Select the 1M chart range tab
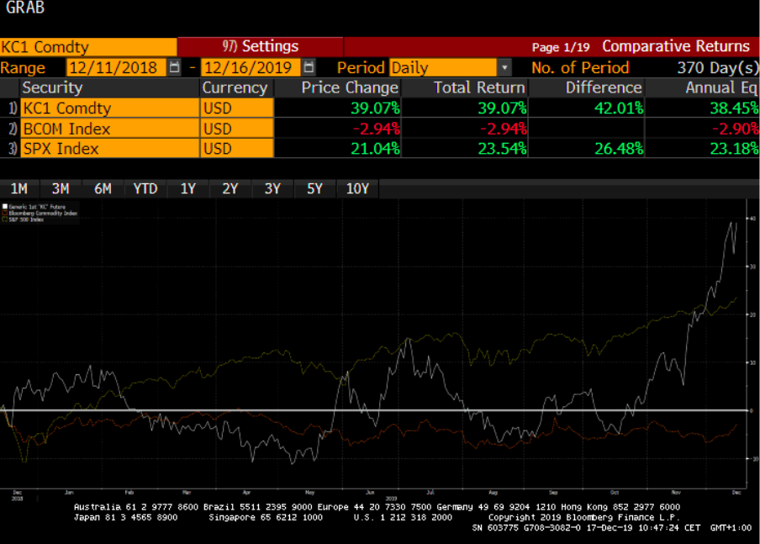 (x=18, y=188)
